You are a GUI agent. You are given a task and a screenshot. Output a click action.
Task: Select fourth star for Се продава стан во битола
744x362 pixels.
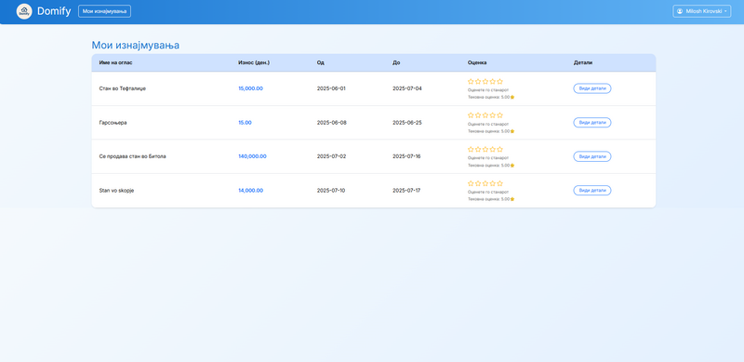[x=493, y=149]
